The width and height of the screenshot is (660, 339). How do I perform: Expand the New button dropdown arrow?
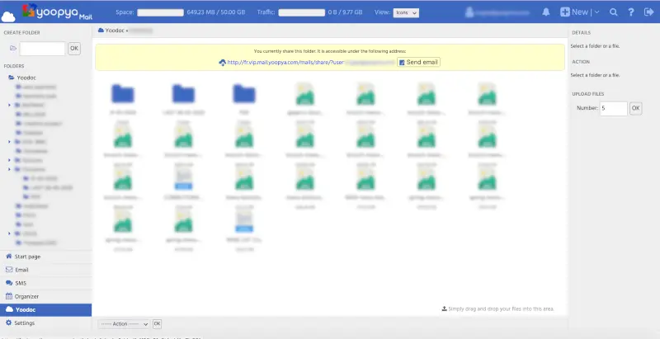(x=596, y=12)
